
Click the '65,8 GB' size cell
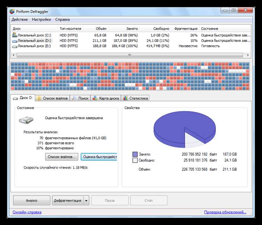(100, 35)
